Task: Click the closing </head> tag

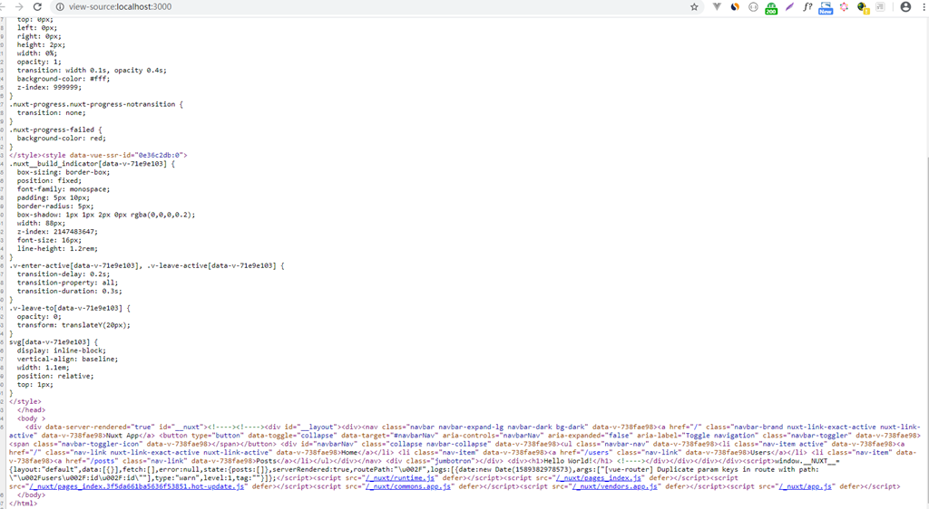Action: coord(31,409)
